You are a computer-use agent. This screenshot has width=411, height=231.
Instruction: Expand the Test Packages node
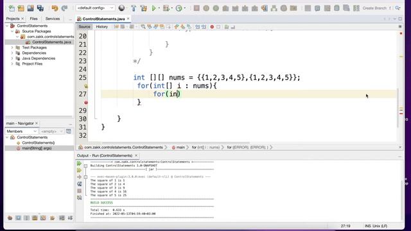pyautogui.click(x=12, y=47)
